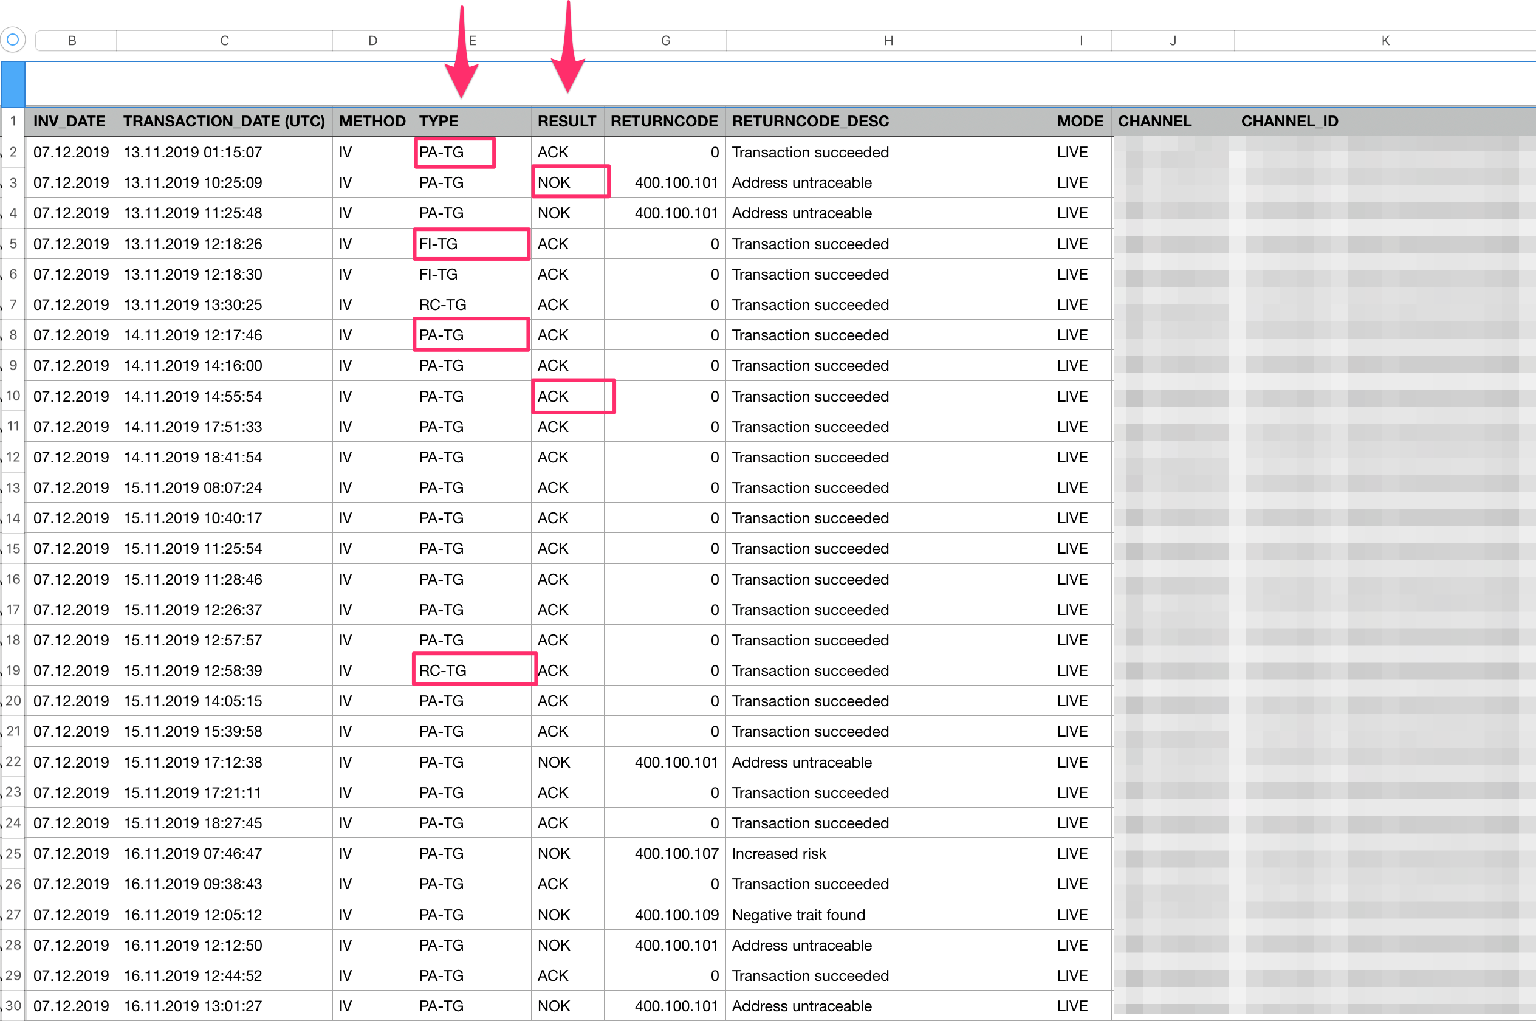Select row number 19 header

pos(13,670)
